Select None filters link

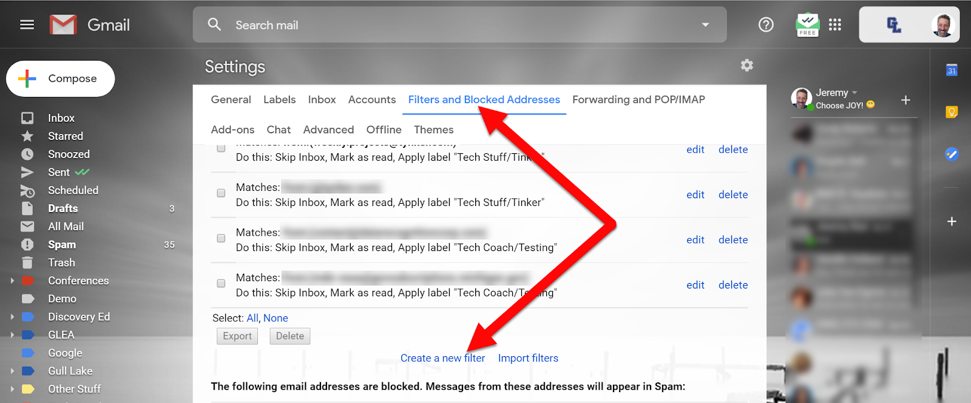coord(276,318)
